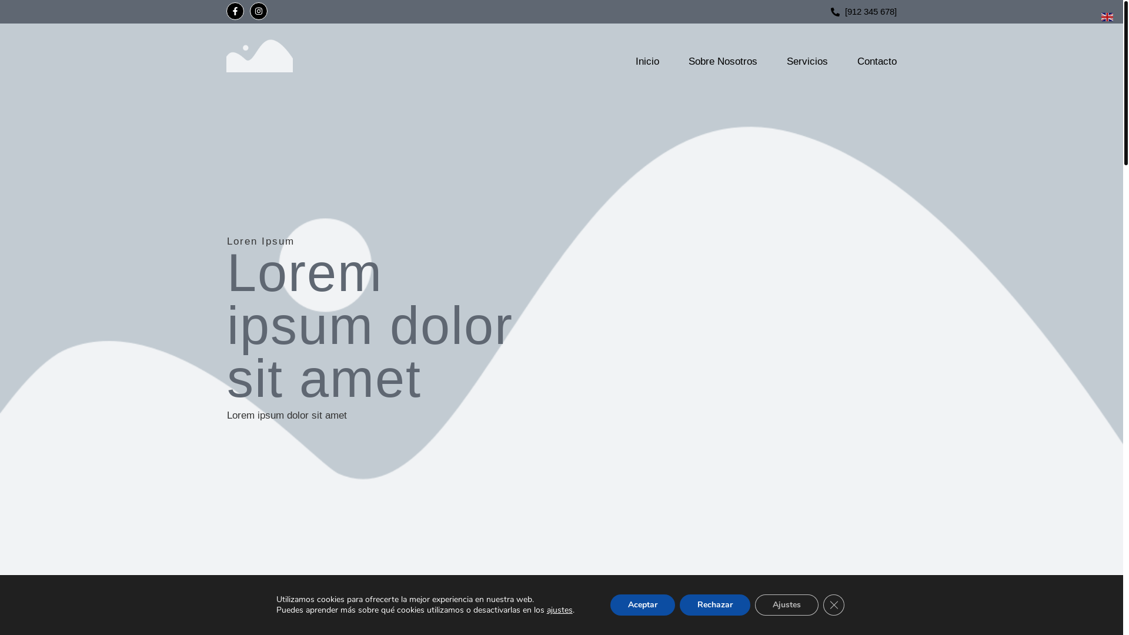Viewport: 1129px width, 635px height.
Task: Open the Contacto menu item
Action: (877, 62)
